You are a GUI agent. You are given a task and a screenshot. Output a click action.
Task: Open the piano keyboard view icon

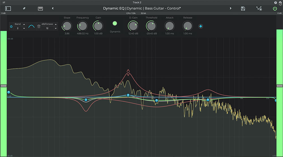coord(40,8)
